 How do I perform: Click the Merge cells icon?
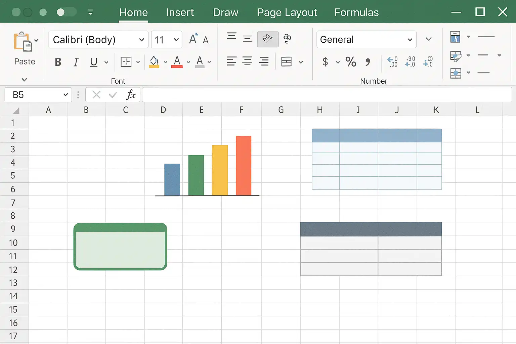coord(287,62)
